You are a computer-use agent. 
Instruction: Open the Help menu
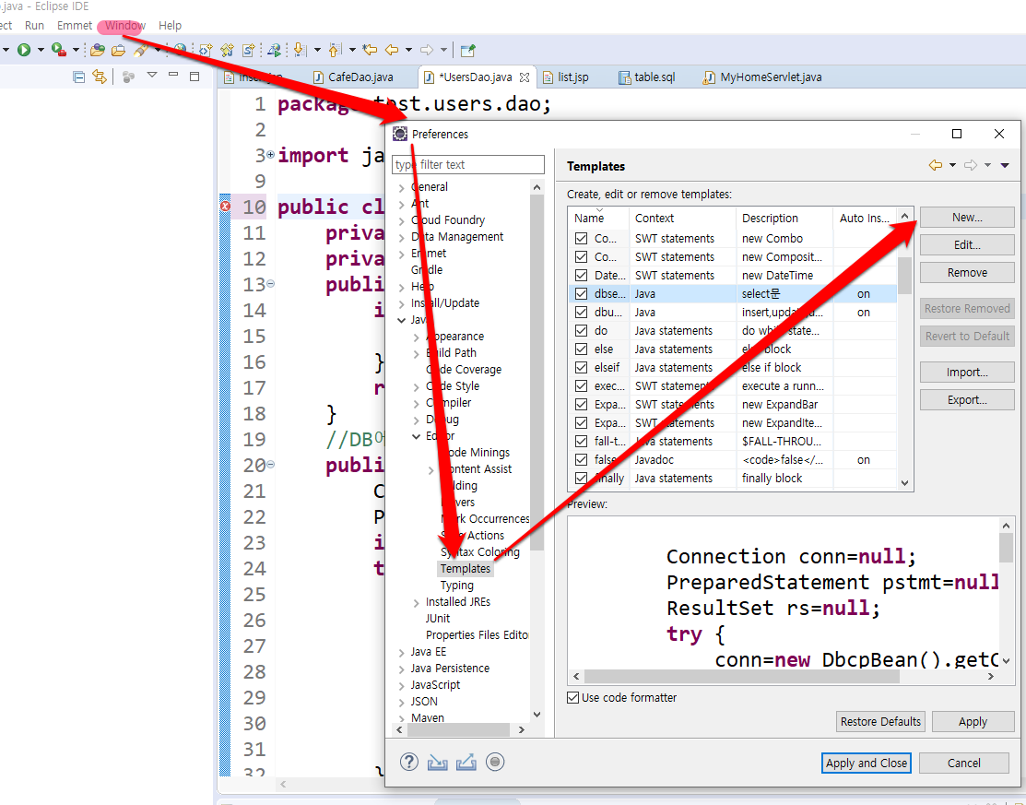[171, 26]
